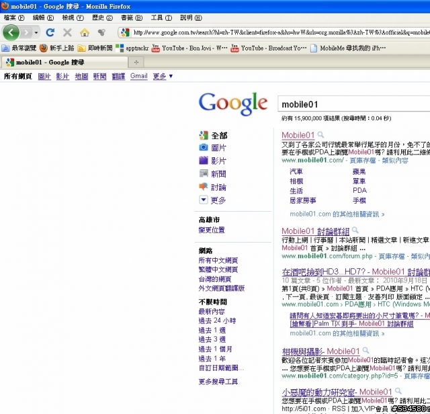Open the Mobile01 討論群組 result
The width and height of the screenshot is (430, 414).
316,231
